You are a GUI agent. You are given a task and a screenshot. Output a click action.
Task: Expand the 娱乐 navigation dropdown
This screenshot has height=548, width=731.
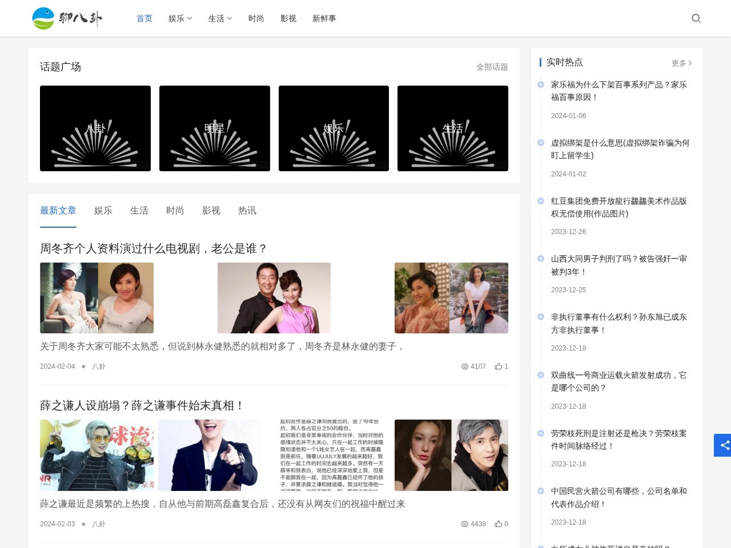pyautogui.click(x=179, y=18)
